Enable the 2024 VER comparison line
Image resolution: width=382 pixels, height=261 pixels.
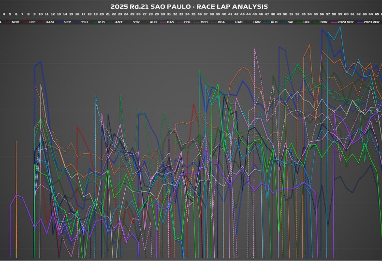tap(345, 22)
